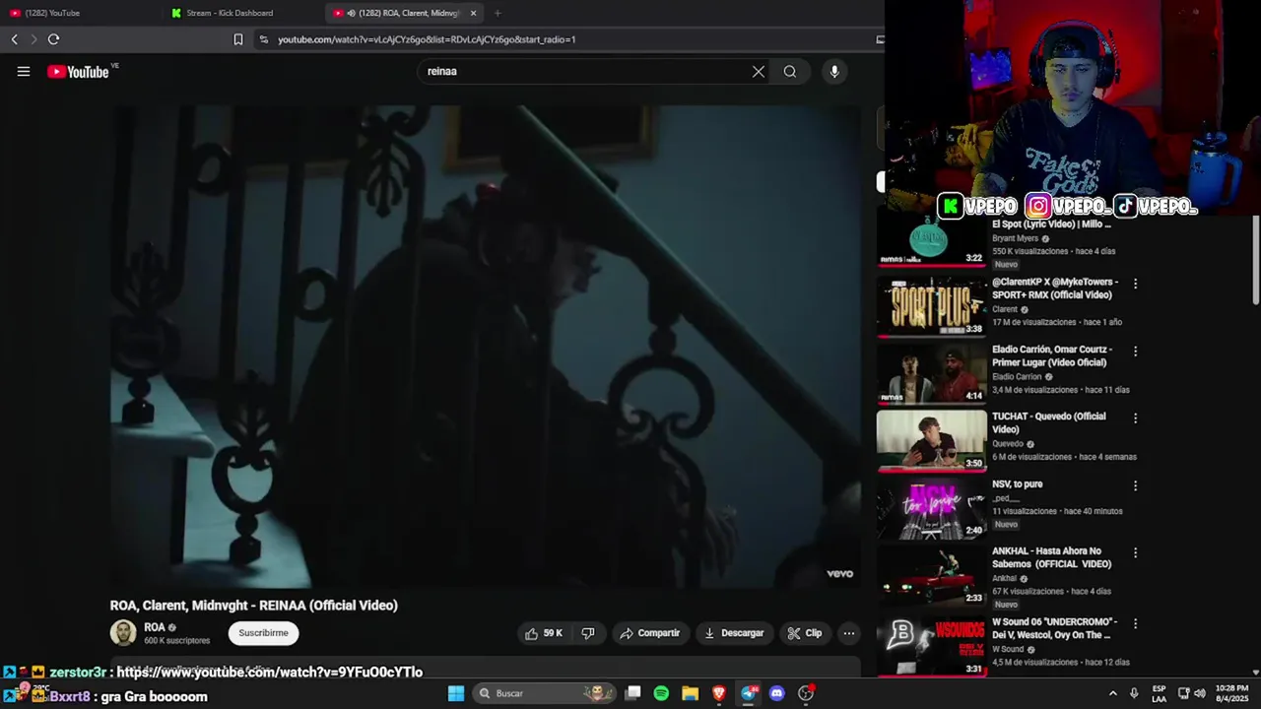
Task: Open Spotify from the taskbar
Action: click(661, 693)
